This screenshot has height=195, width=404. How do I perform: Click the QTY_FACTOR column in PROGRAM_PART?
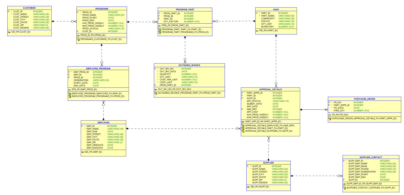coord(171,21)
